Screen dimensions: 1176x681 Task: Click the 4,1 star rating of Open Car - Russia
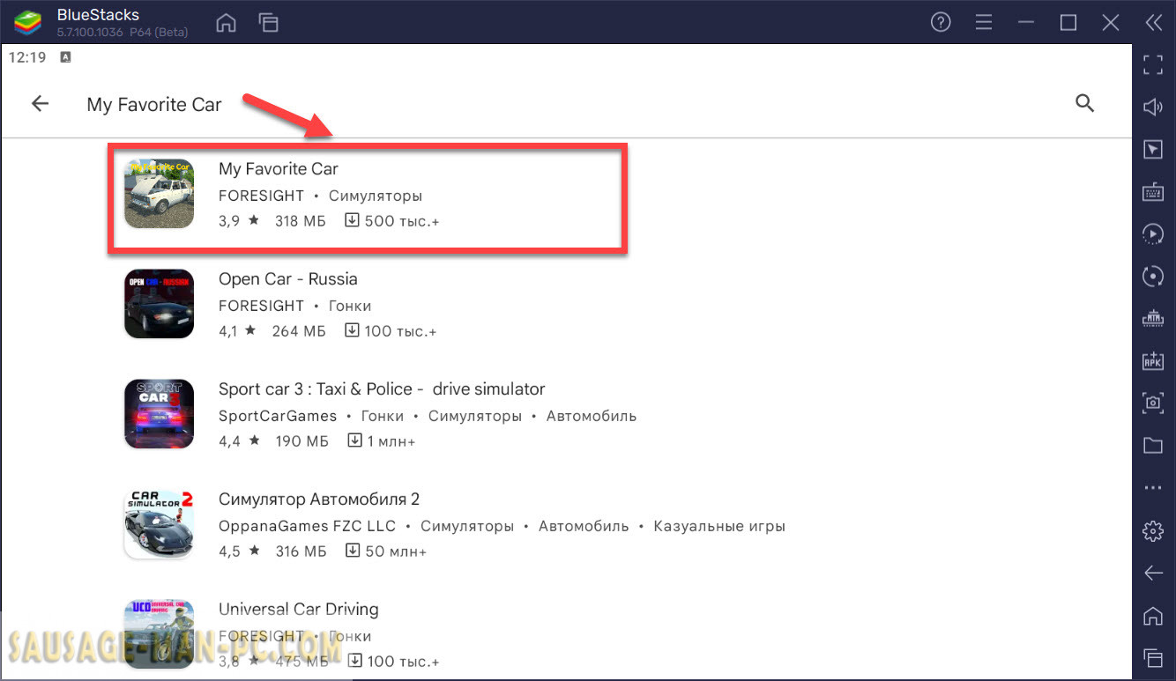click(x=238, y=331)
